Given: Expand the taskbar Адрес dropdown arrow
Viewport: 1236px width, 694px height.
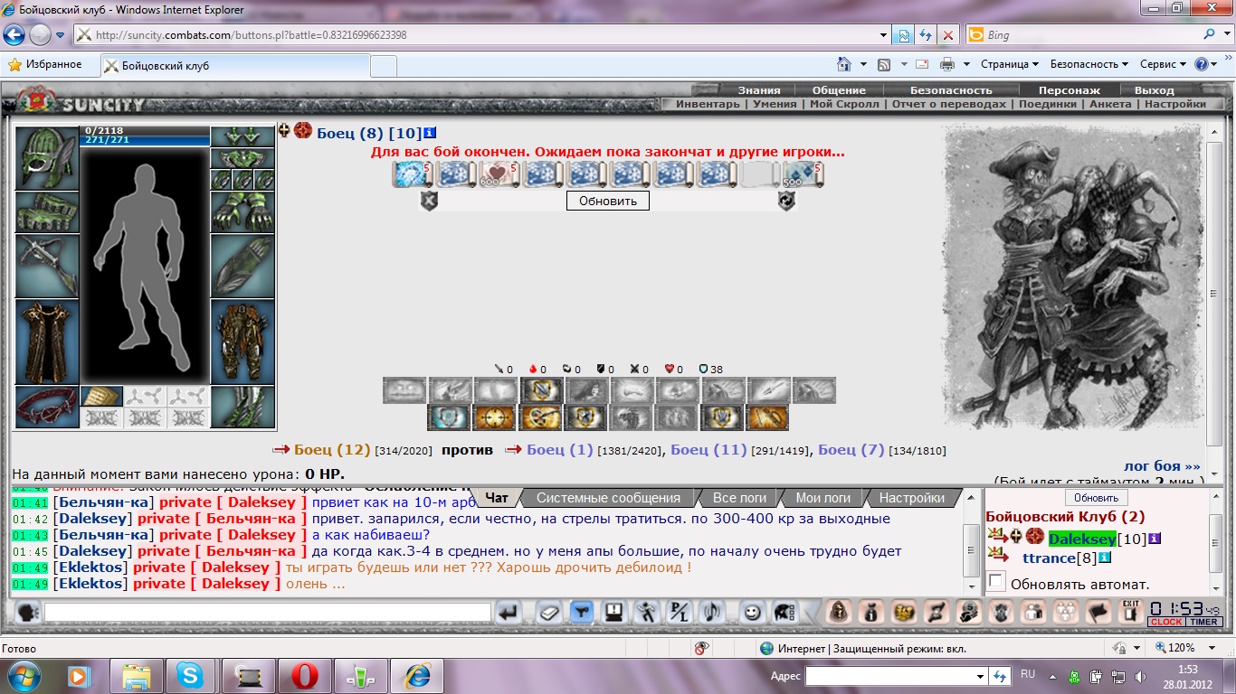Looking at the screenshot, I should pyautogui.click(x=980, y=676).
